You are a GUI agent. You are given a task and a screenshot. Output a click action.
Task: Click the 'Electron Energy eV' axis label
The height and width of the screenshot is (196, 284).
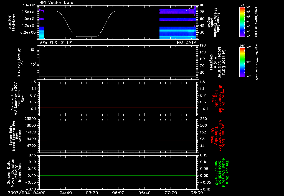20,62
